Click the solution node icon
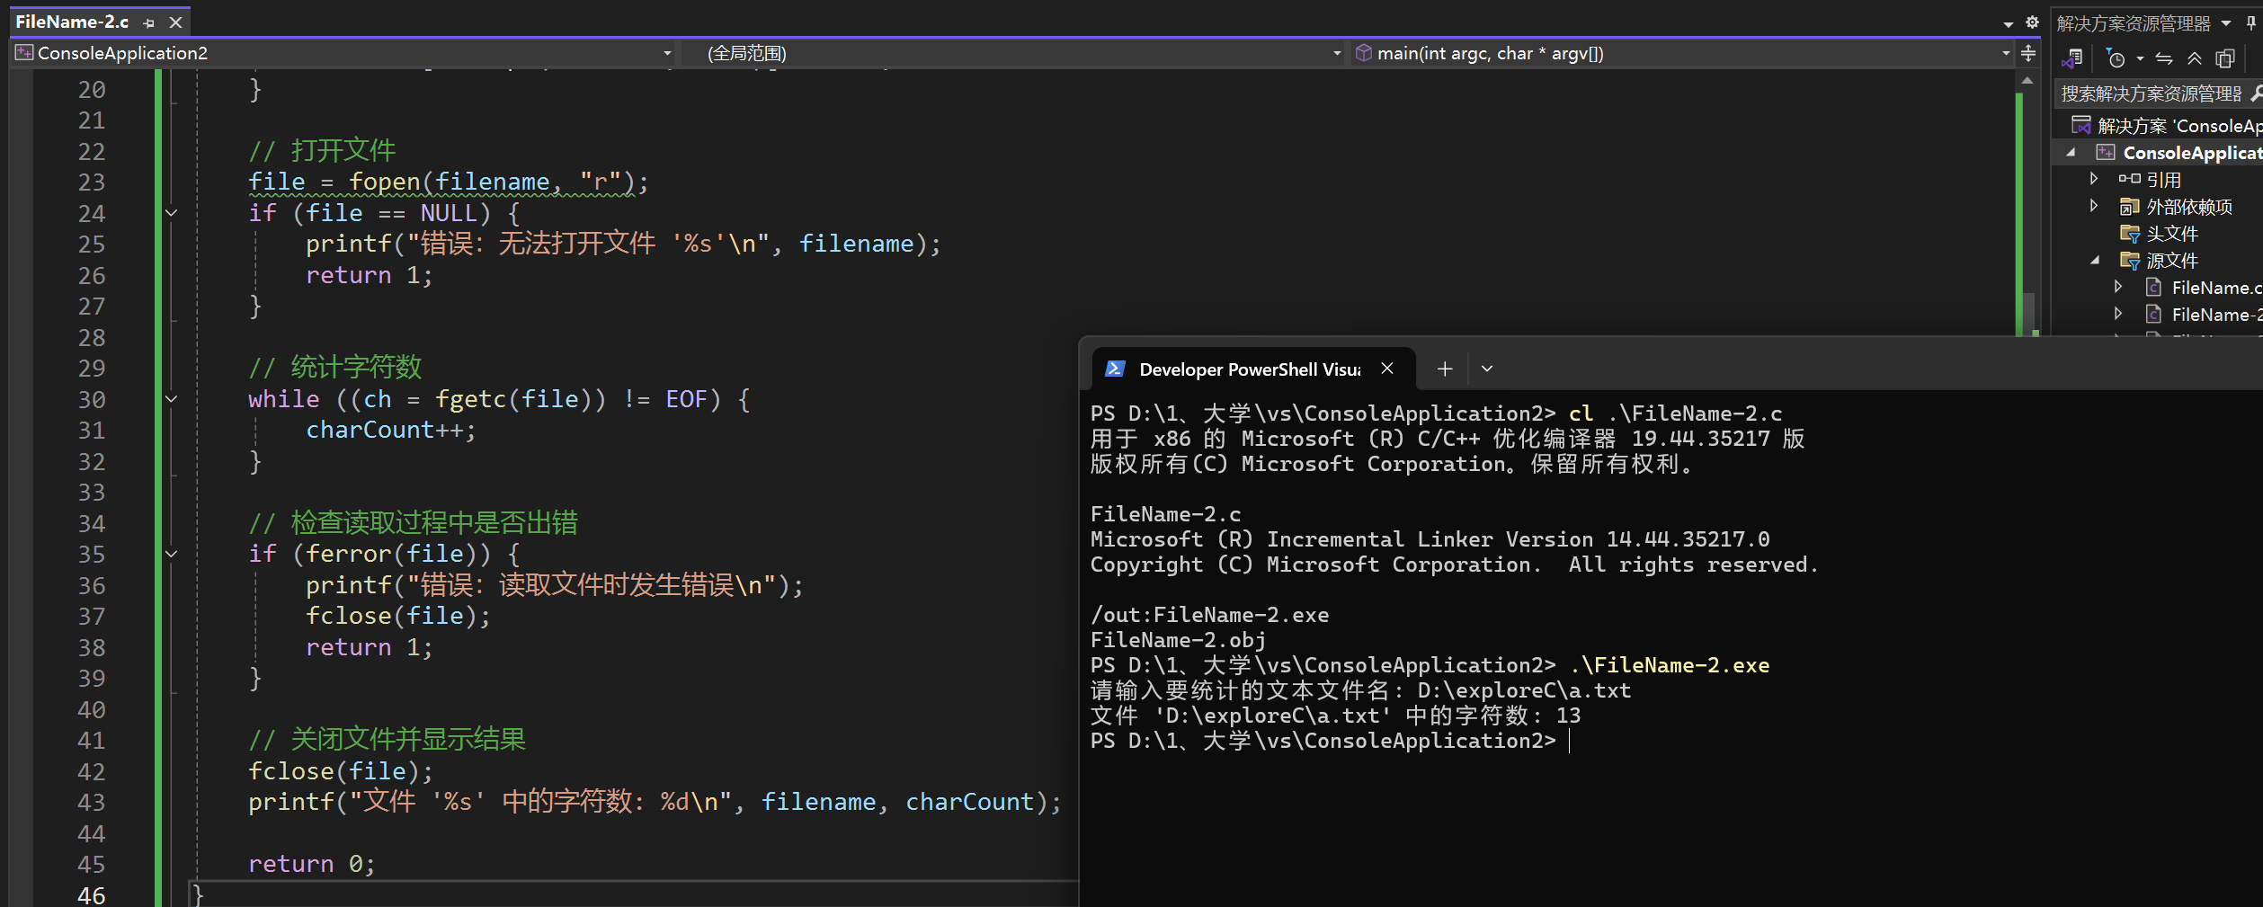 point(2080,125)
